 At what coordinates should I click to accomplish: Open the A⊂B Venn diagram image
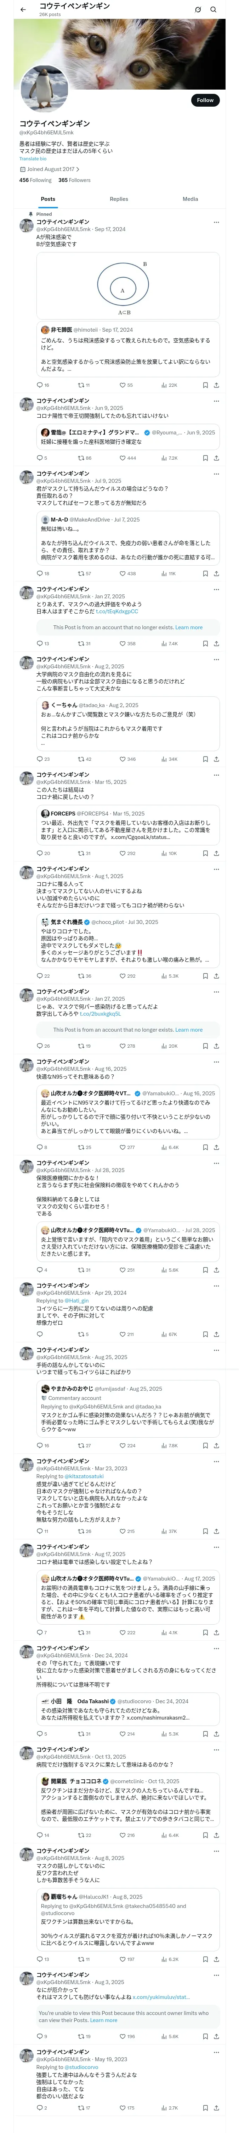[x=127, y=286]
